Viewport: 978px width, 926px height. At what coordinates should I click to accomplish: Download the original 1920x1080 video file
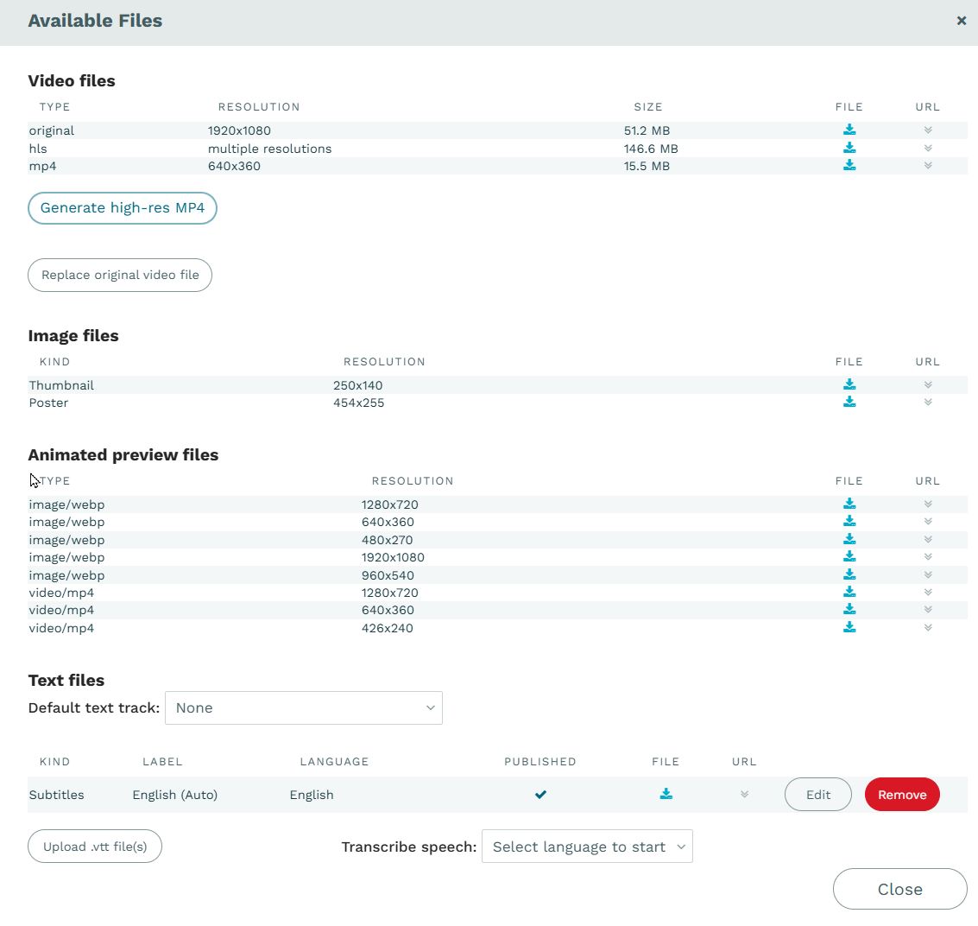tap(849, 130)
